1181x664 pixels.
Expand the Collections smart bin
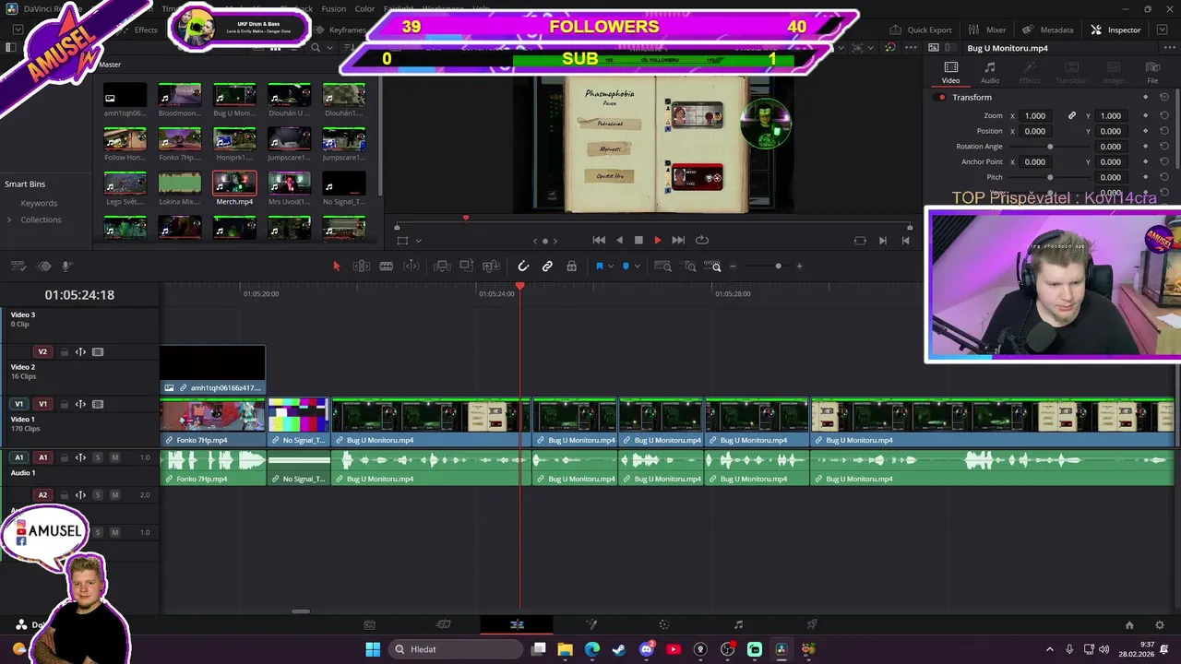point(9,219)
